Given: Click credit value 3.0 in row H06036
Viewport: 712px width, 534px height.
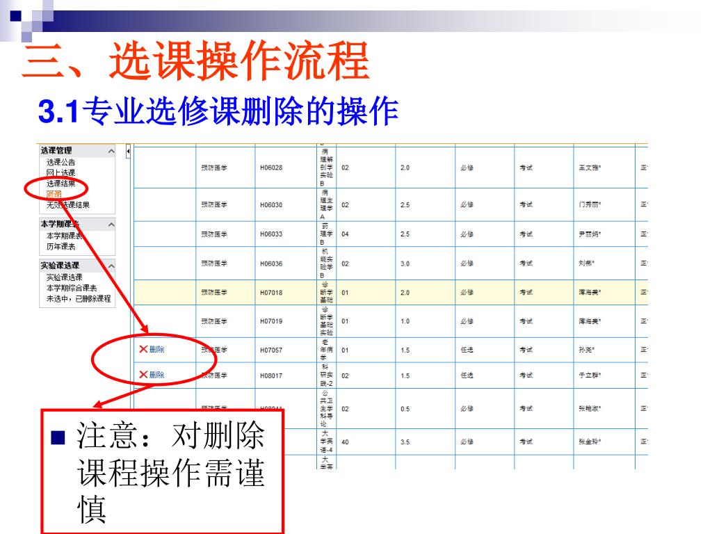Looking at the screenshot, I should tap(405, 264).
